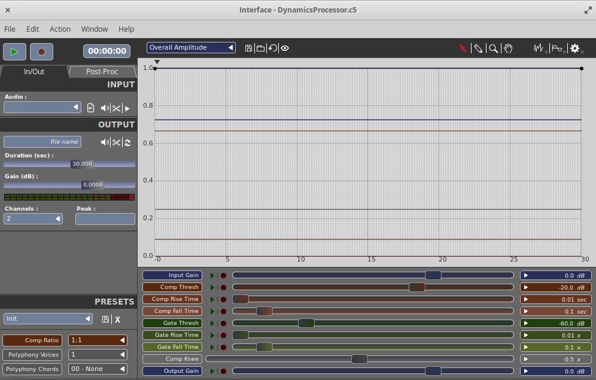Click the reset graph arrow icon
The height and width of the screenshot is (380, 596).
273,48
